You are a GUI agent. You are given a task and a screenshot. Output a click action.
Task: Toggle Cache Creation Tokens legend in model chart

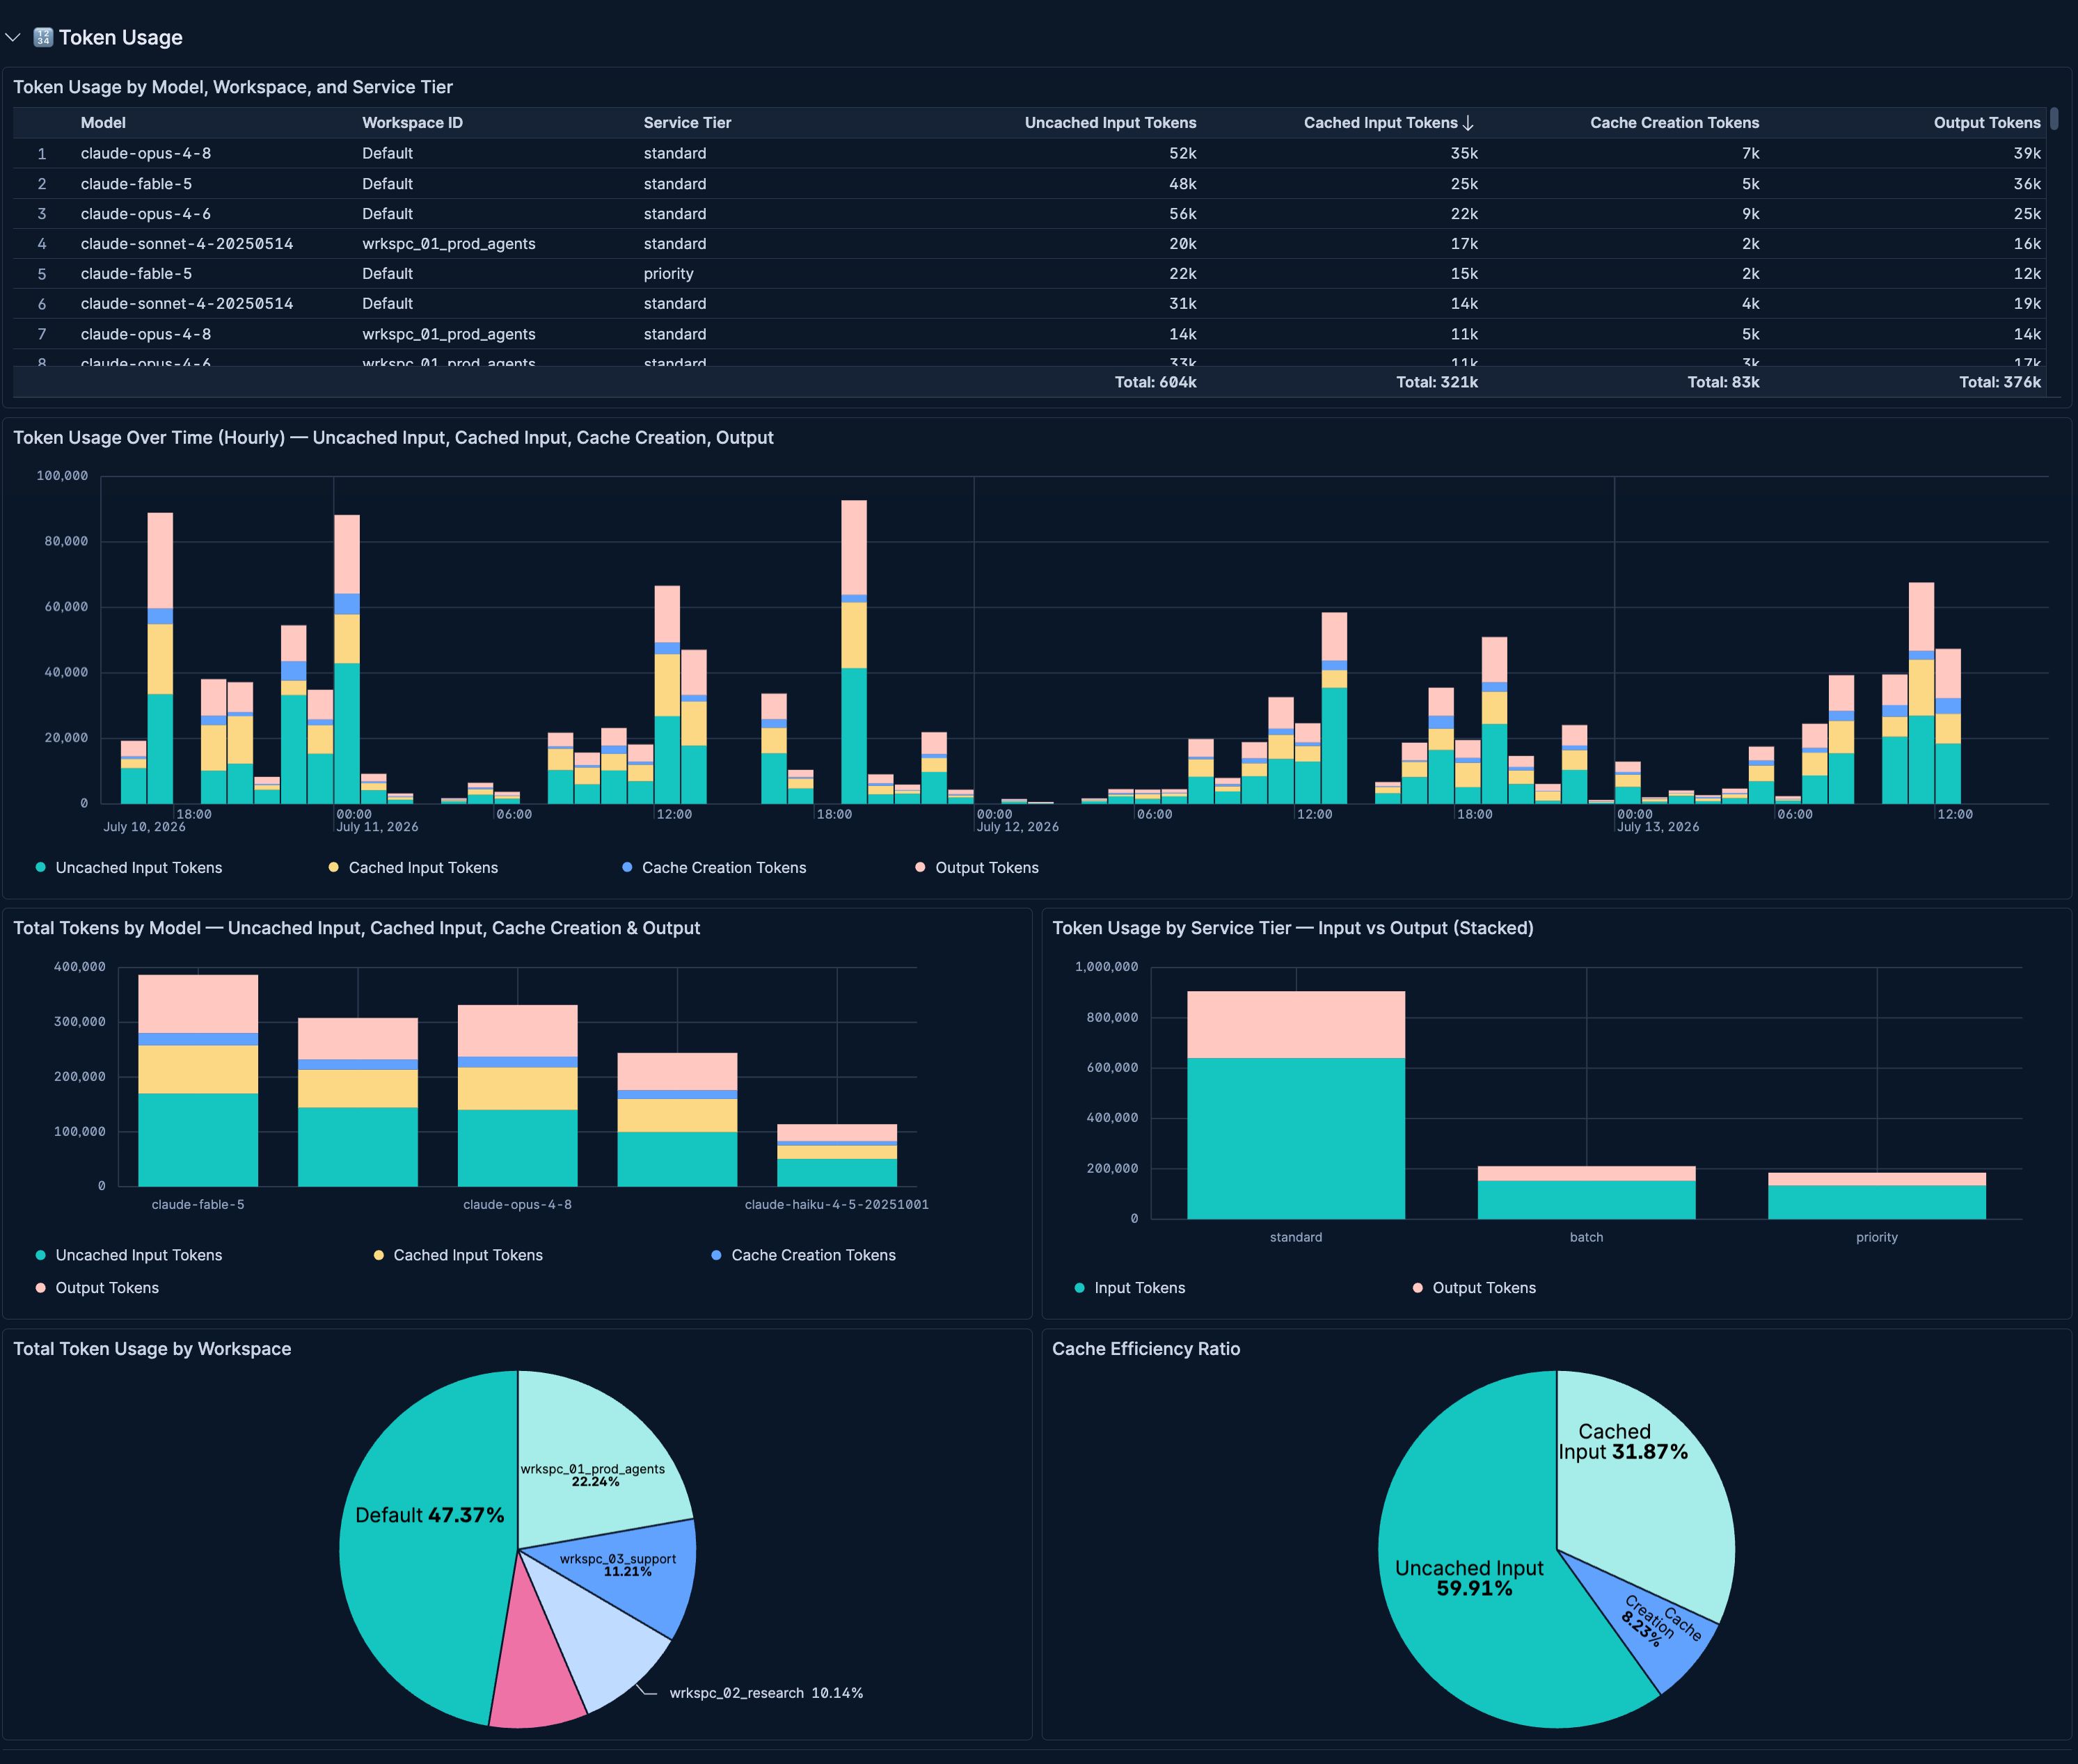click(804, 1255)
